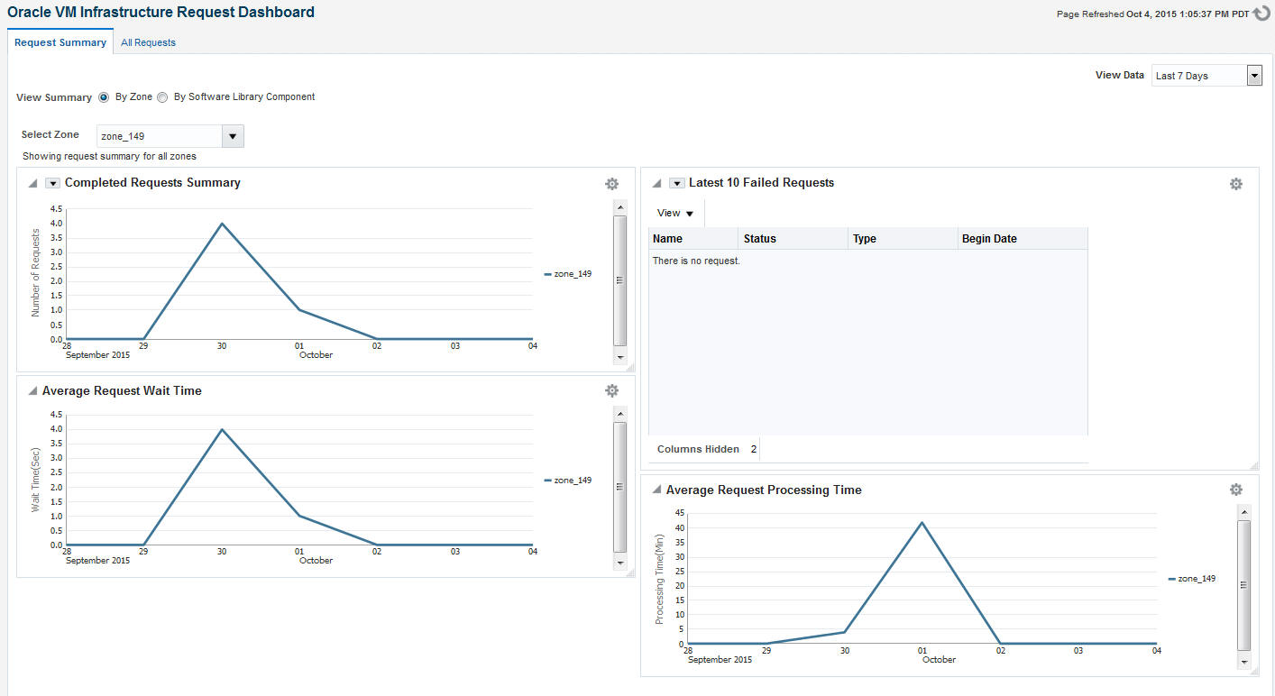Open the Completed Requests Summary panel menu arrow

pos(52,183)
